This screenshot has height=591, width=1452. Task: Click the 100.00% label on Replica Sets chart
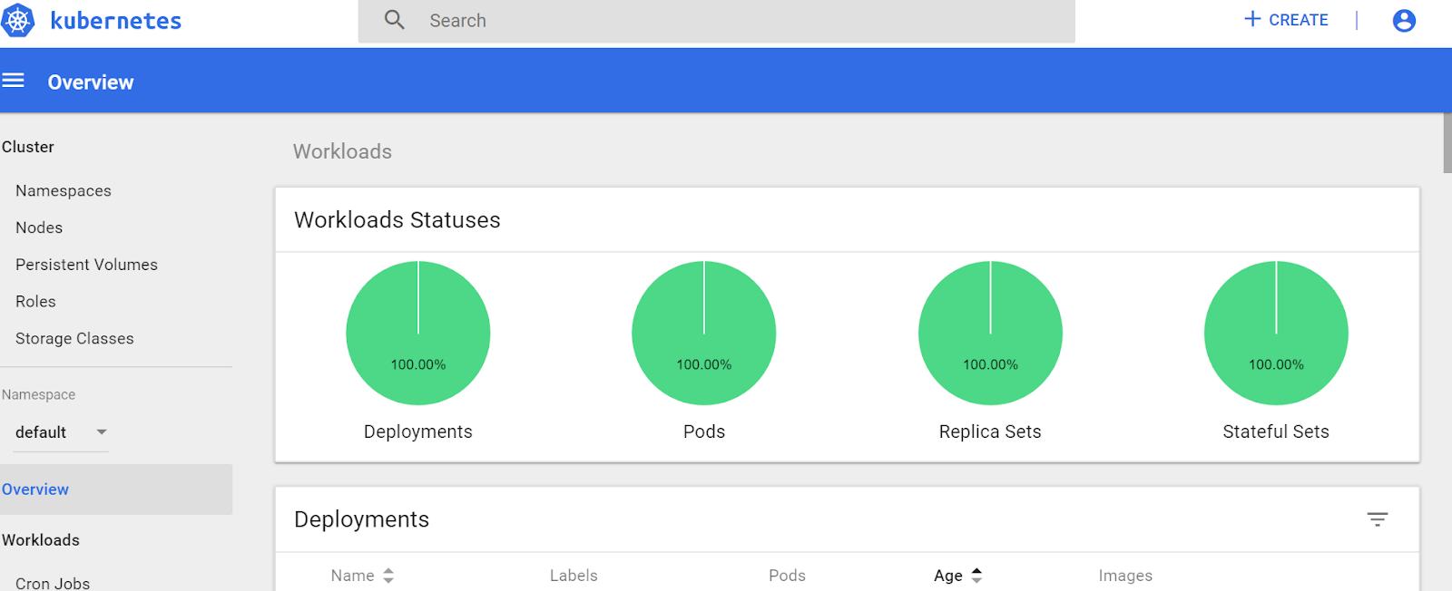(x=990, y=364)
